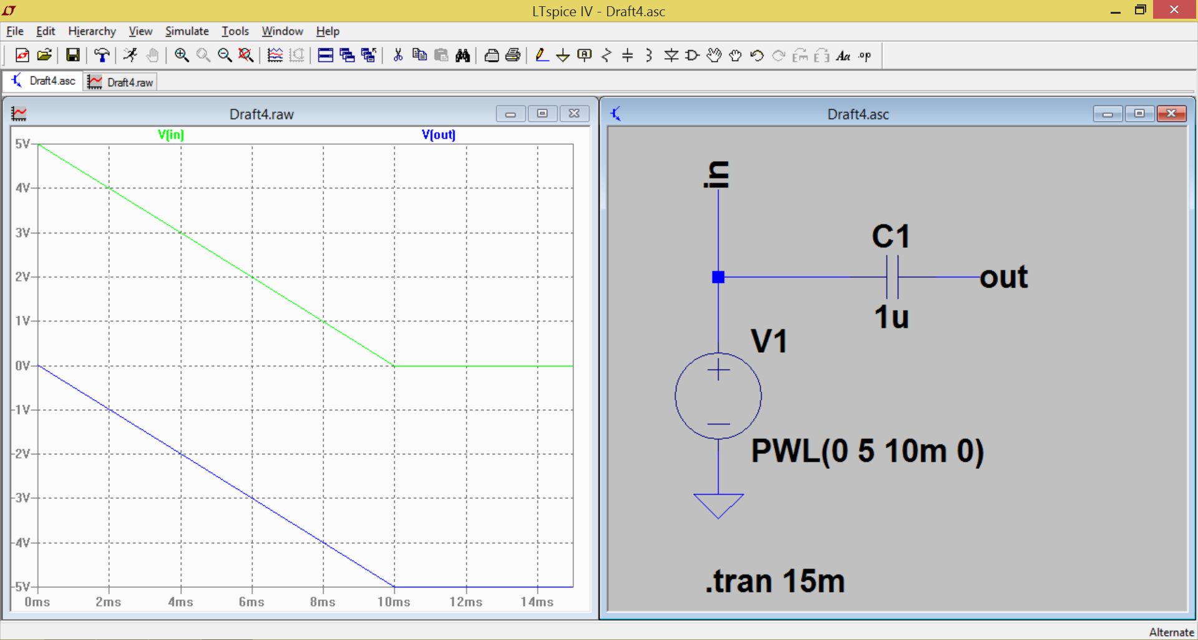The height and width of the screenshot is (640, 1198).
Task: Click the Paste clipboard icon
Action: tap(441, 56)
